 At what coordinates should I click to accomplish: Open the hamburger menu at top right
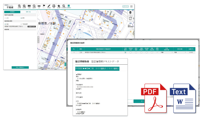click(131, 6)
